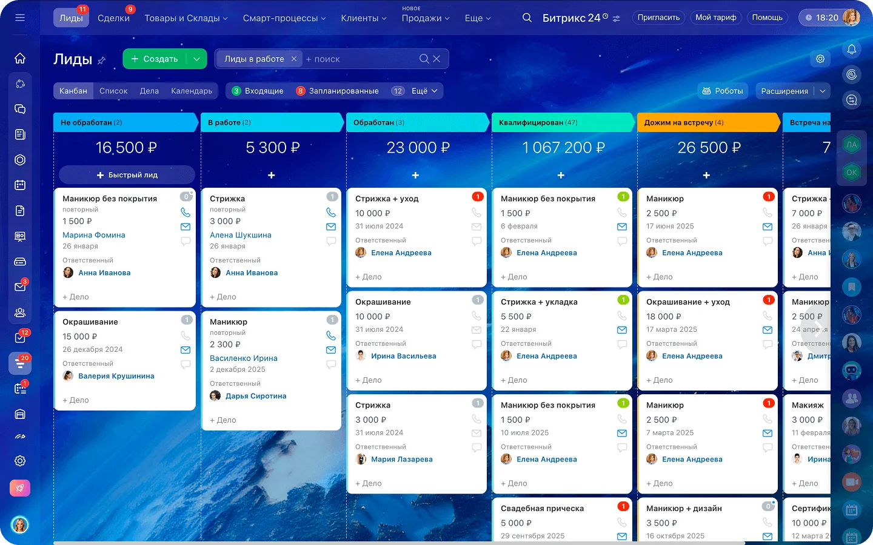Expand the Создать button dropdown arrow
The width and height of the screenshot is (873, 545).
coord(196,59)
